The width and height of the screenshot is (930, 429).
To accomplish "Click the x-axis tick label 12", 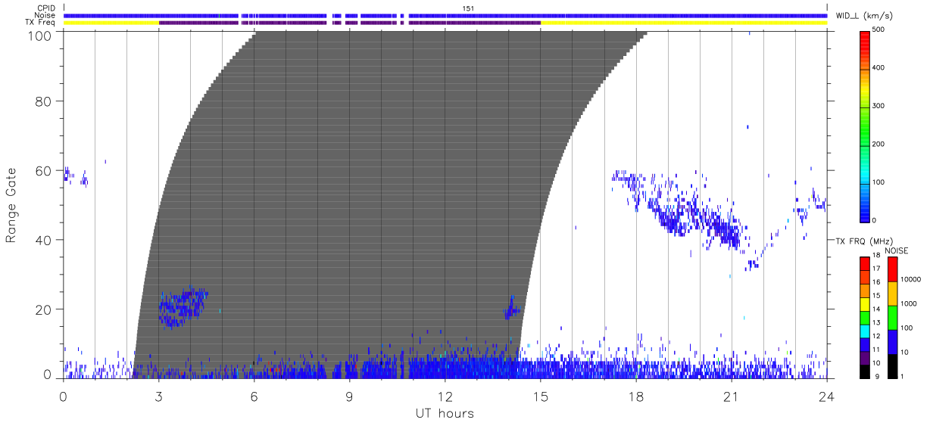I will click(x=445, y=395).
